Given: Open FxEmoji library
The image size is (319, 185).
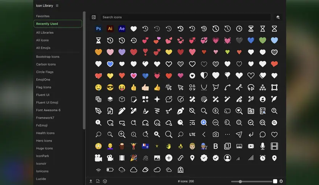Looking at the screenshot, I should pyautogui.click(x=42, y=125).
